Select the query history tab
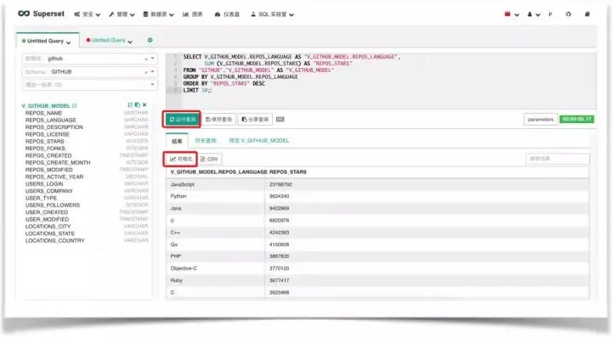 [206, 141]
